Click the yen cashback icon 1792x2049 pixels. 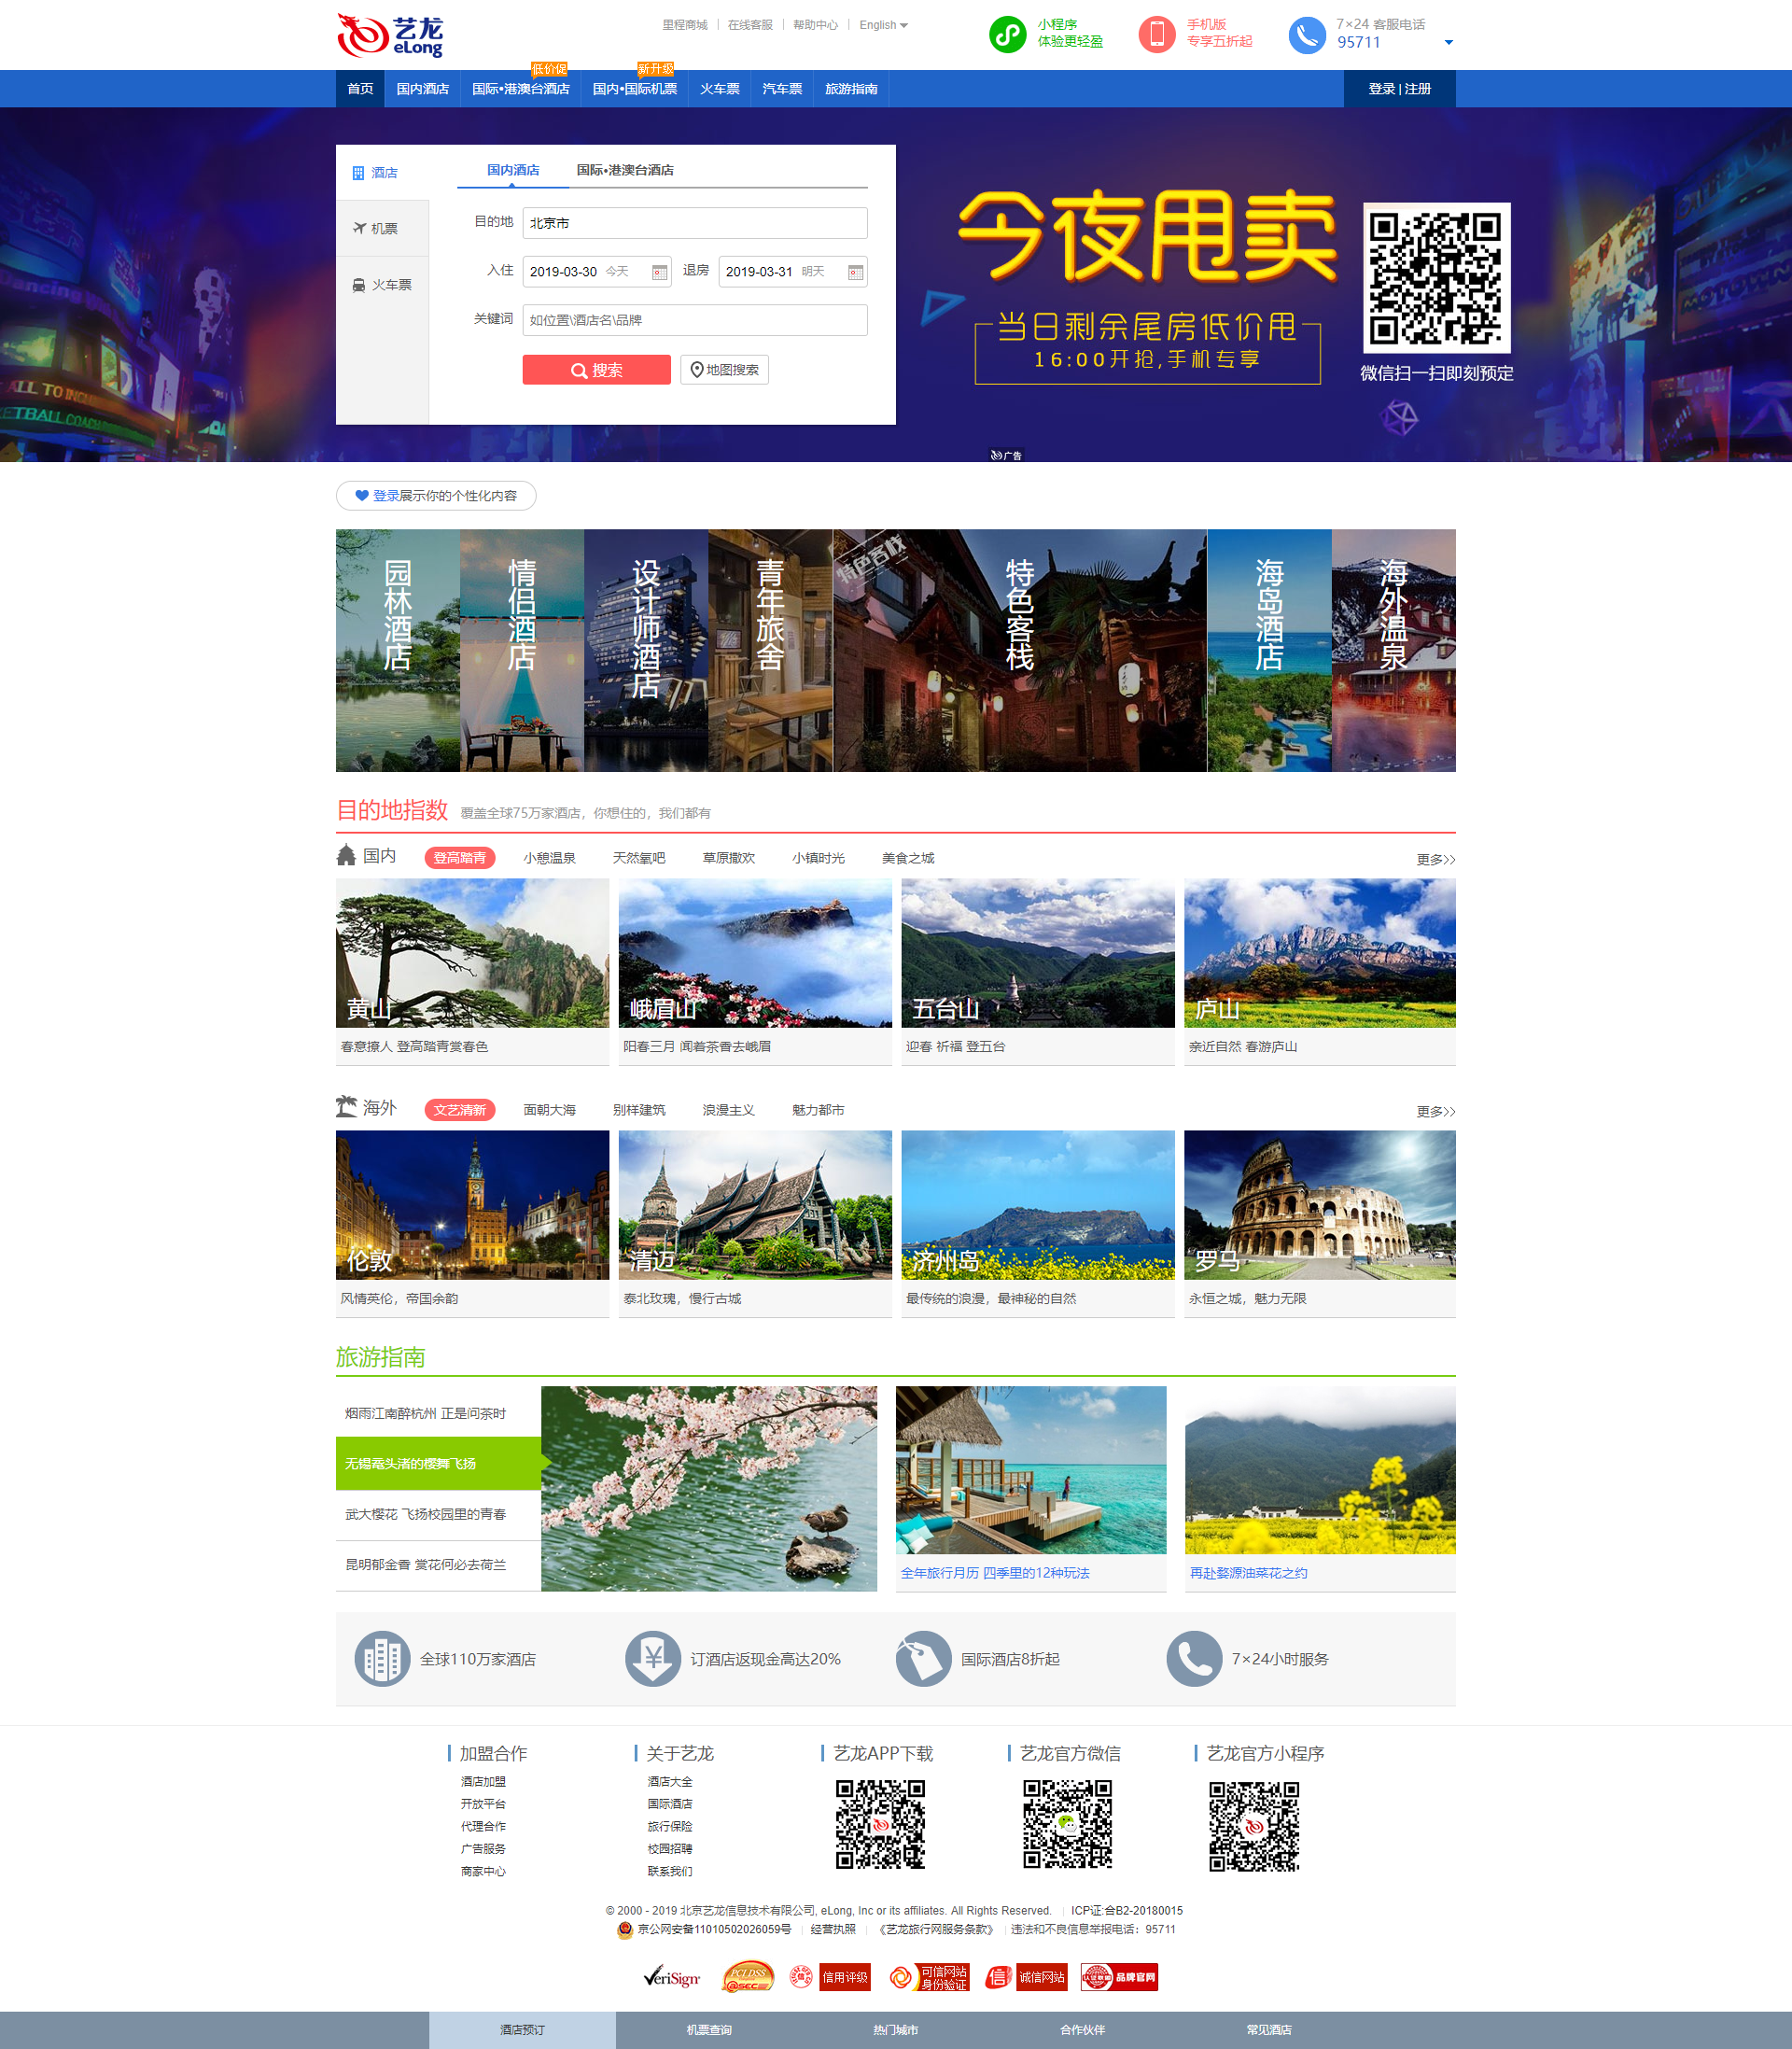click(x=653, y=1658)
